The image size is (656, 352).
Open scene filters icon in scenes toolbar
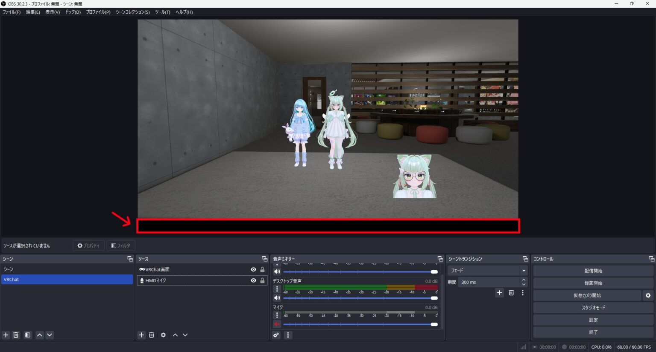point(27,335)
